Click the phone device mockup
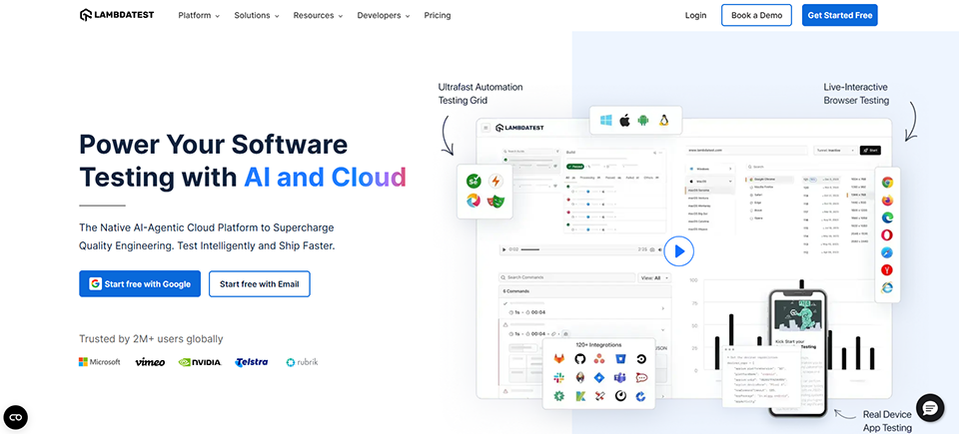The height and width of the screenshot is (434, 959). (797, 353)
